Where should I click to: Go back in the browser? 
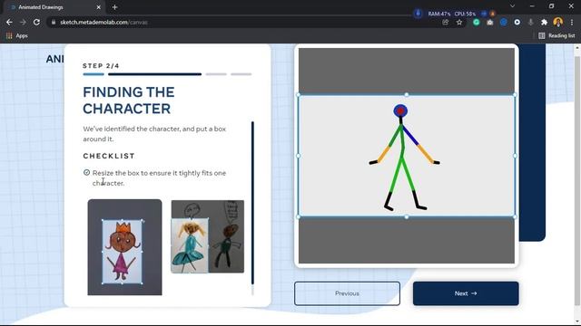(9, 22)
